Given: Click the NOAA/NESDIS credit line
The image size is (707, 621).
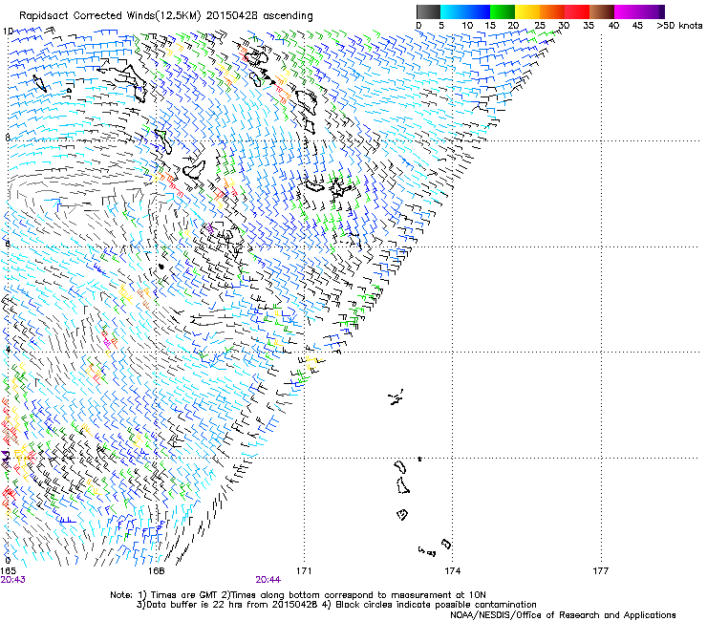Looking at the screenshot, I should click(x=563, y=615).
